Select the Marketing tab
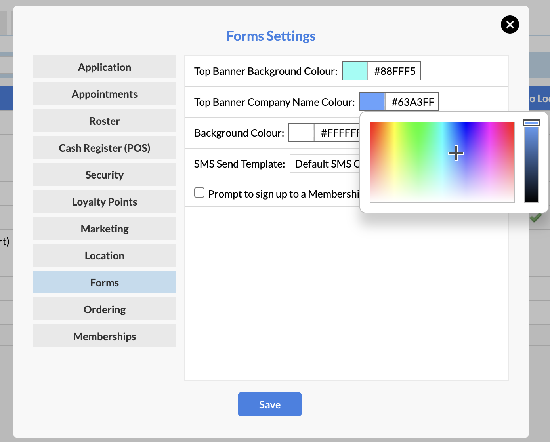The width and height of the screenshot is (550, 442). pyautogui.click(x=105, y=229)
